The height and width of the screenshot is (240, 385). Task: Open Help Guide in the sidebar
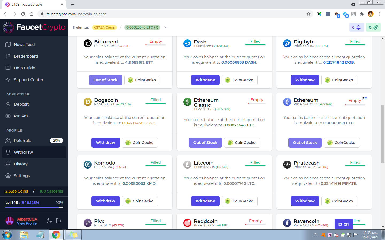[34, 68]
